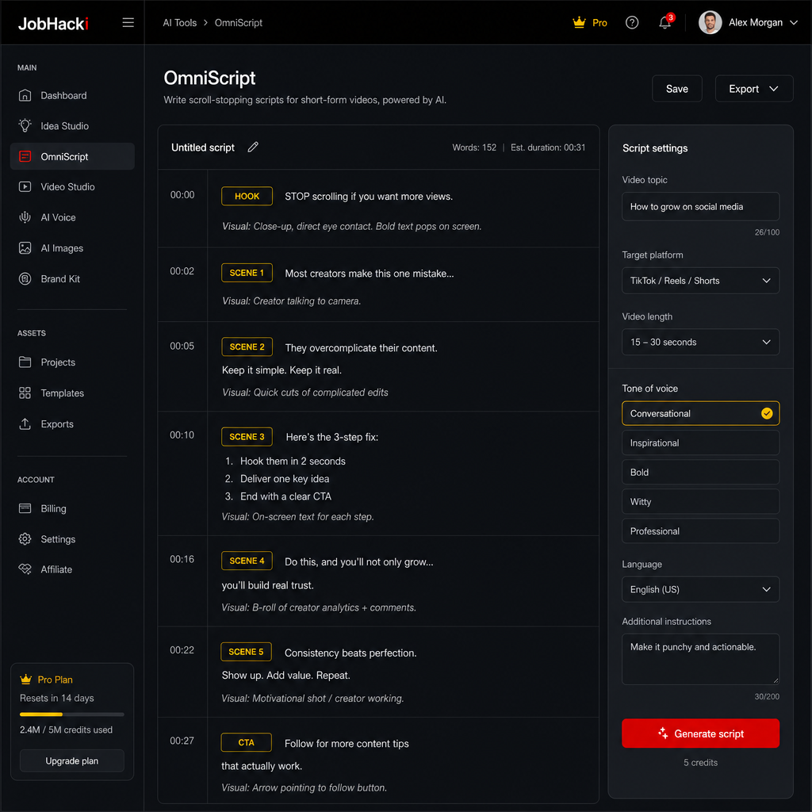Viewport: 812px width, 812px height.
Task: Choose the Bold tone of voice
Action: pyautogui.click(x=700, y=473)
